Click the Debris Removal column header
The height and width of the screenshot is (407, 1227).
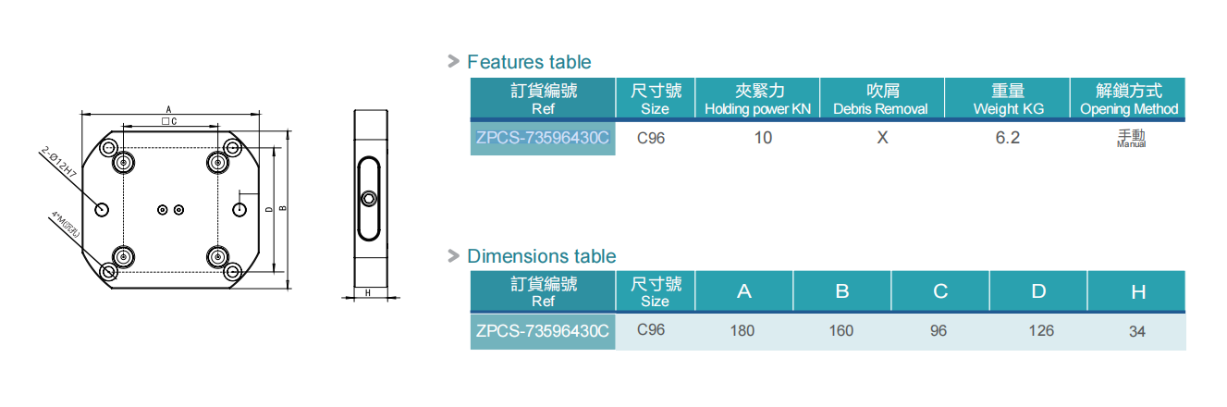point(881,99)
